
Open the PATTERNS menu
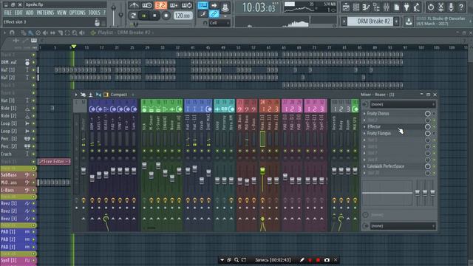pyautogui.click(x=45, y=13)
